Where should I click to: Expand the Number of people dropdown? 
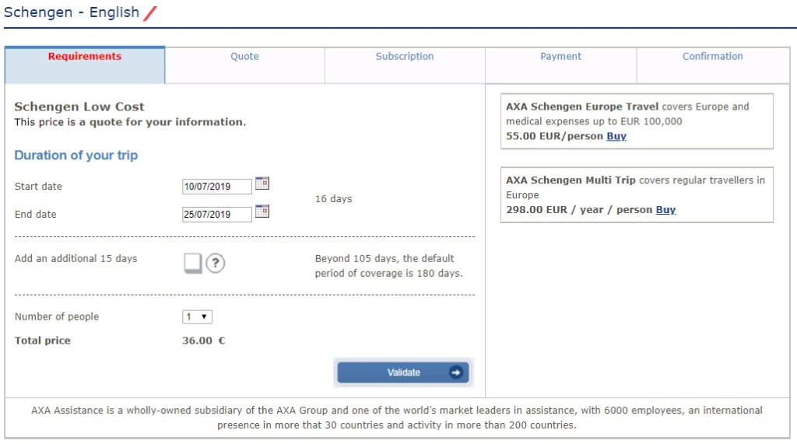click(x=197, y=316)
